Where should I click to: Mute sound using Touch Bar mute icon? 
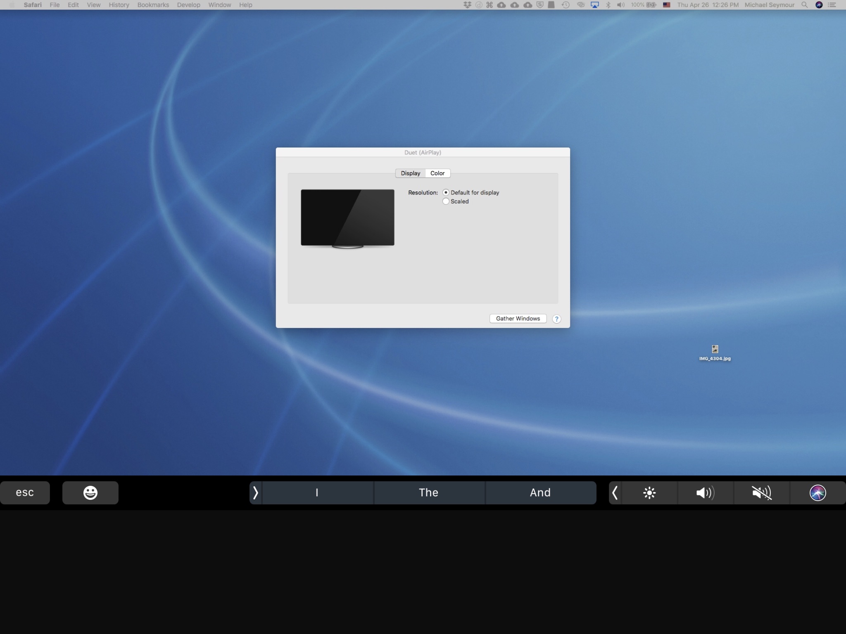pyautogui.click(x=761, y=492)
